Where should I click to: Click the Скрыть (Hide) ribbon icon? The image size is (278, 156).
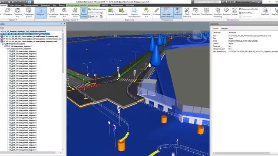click(x=111, y=12)
